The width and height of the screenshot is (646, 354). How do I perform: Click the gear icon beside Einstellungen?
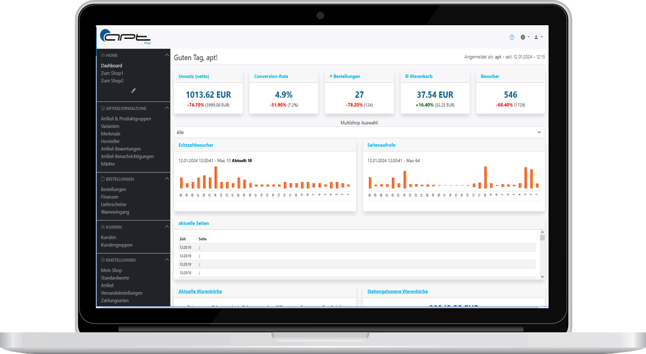click(x=103, y=260)
